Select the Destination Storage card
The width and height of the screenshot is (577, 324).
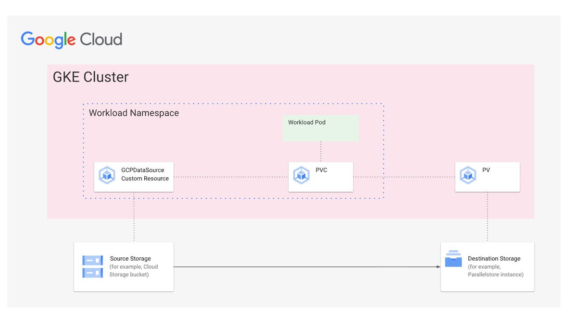pos(487,266)
